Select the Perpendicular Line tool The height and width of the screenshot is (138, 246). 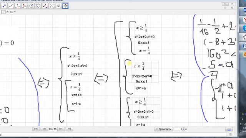18,6
